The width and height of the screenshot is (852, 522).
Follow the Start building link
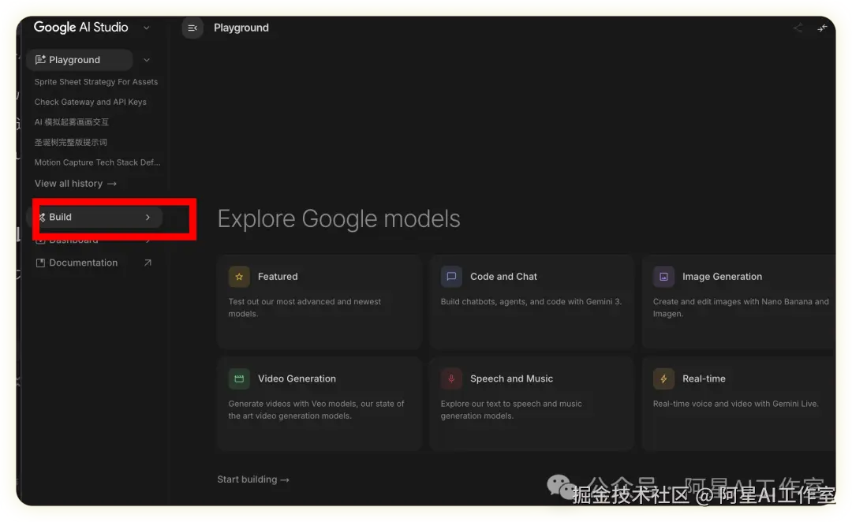253,479
